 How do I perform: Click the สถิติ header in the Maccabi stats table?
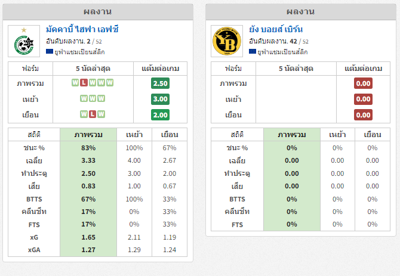pyautogui.click(x=34, y=135)
